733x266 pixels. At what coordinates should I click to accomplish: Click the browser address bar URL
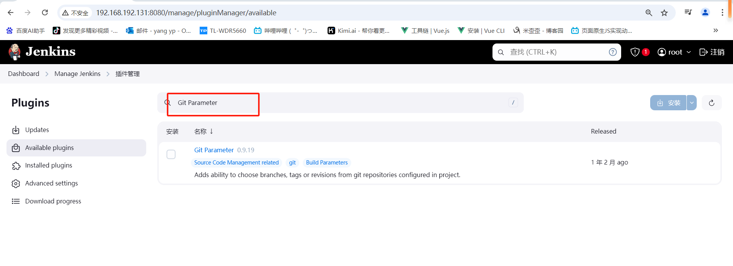(x=186, y=13)
